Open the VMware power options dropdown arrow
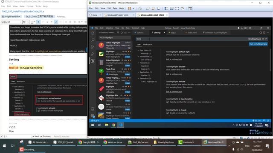 [x=133, y=8]
